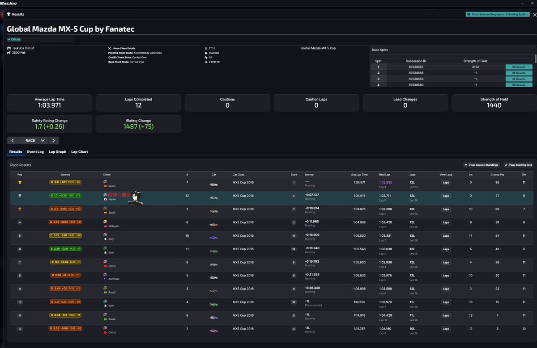Click subsession ID 87538557
537x348 pixels.
(416, 67)
